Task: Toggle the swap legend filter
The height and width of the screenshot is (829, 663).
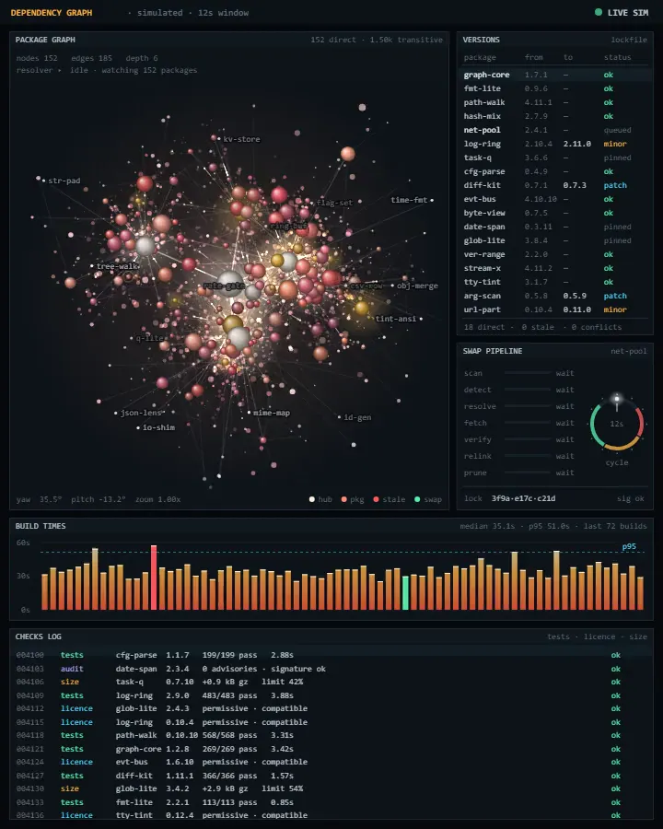Action: [x=428, y=499]
